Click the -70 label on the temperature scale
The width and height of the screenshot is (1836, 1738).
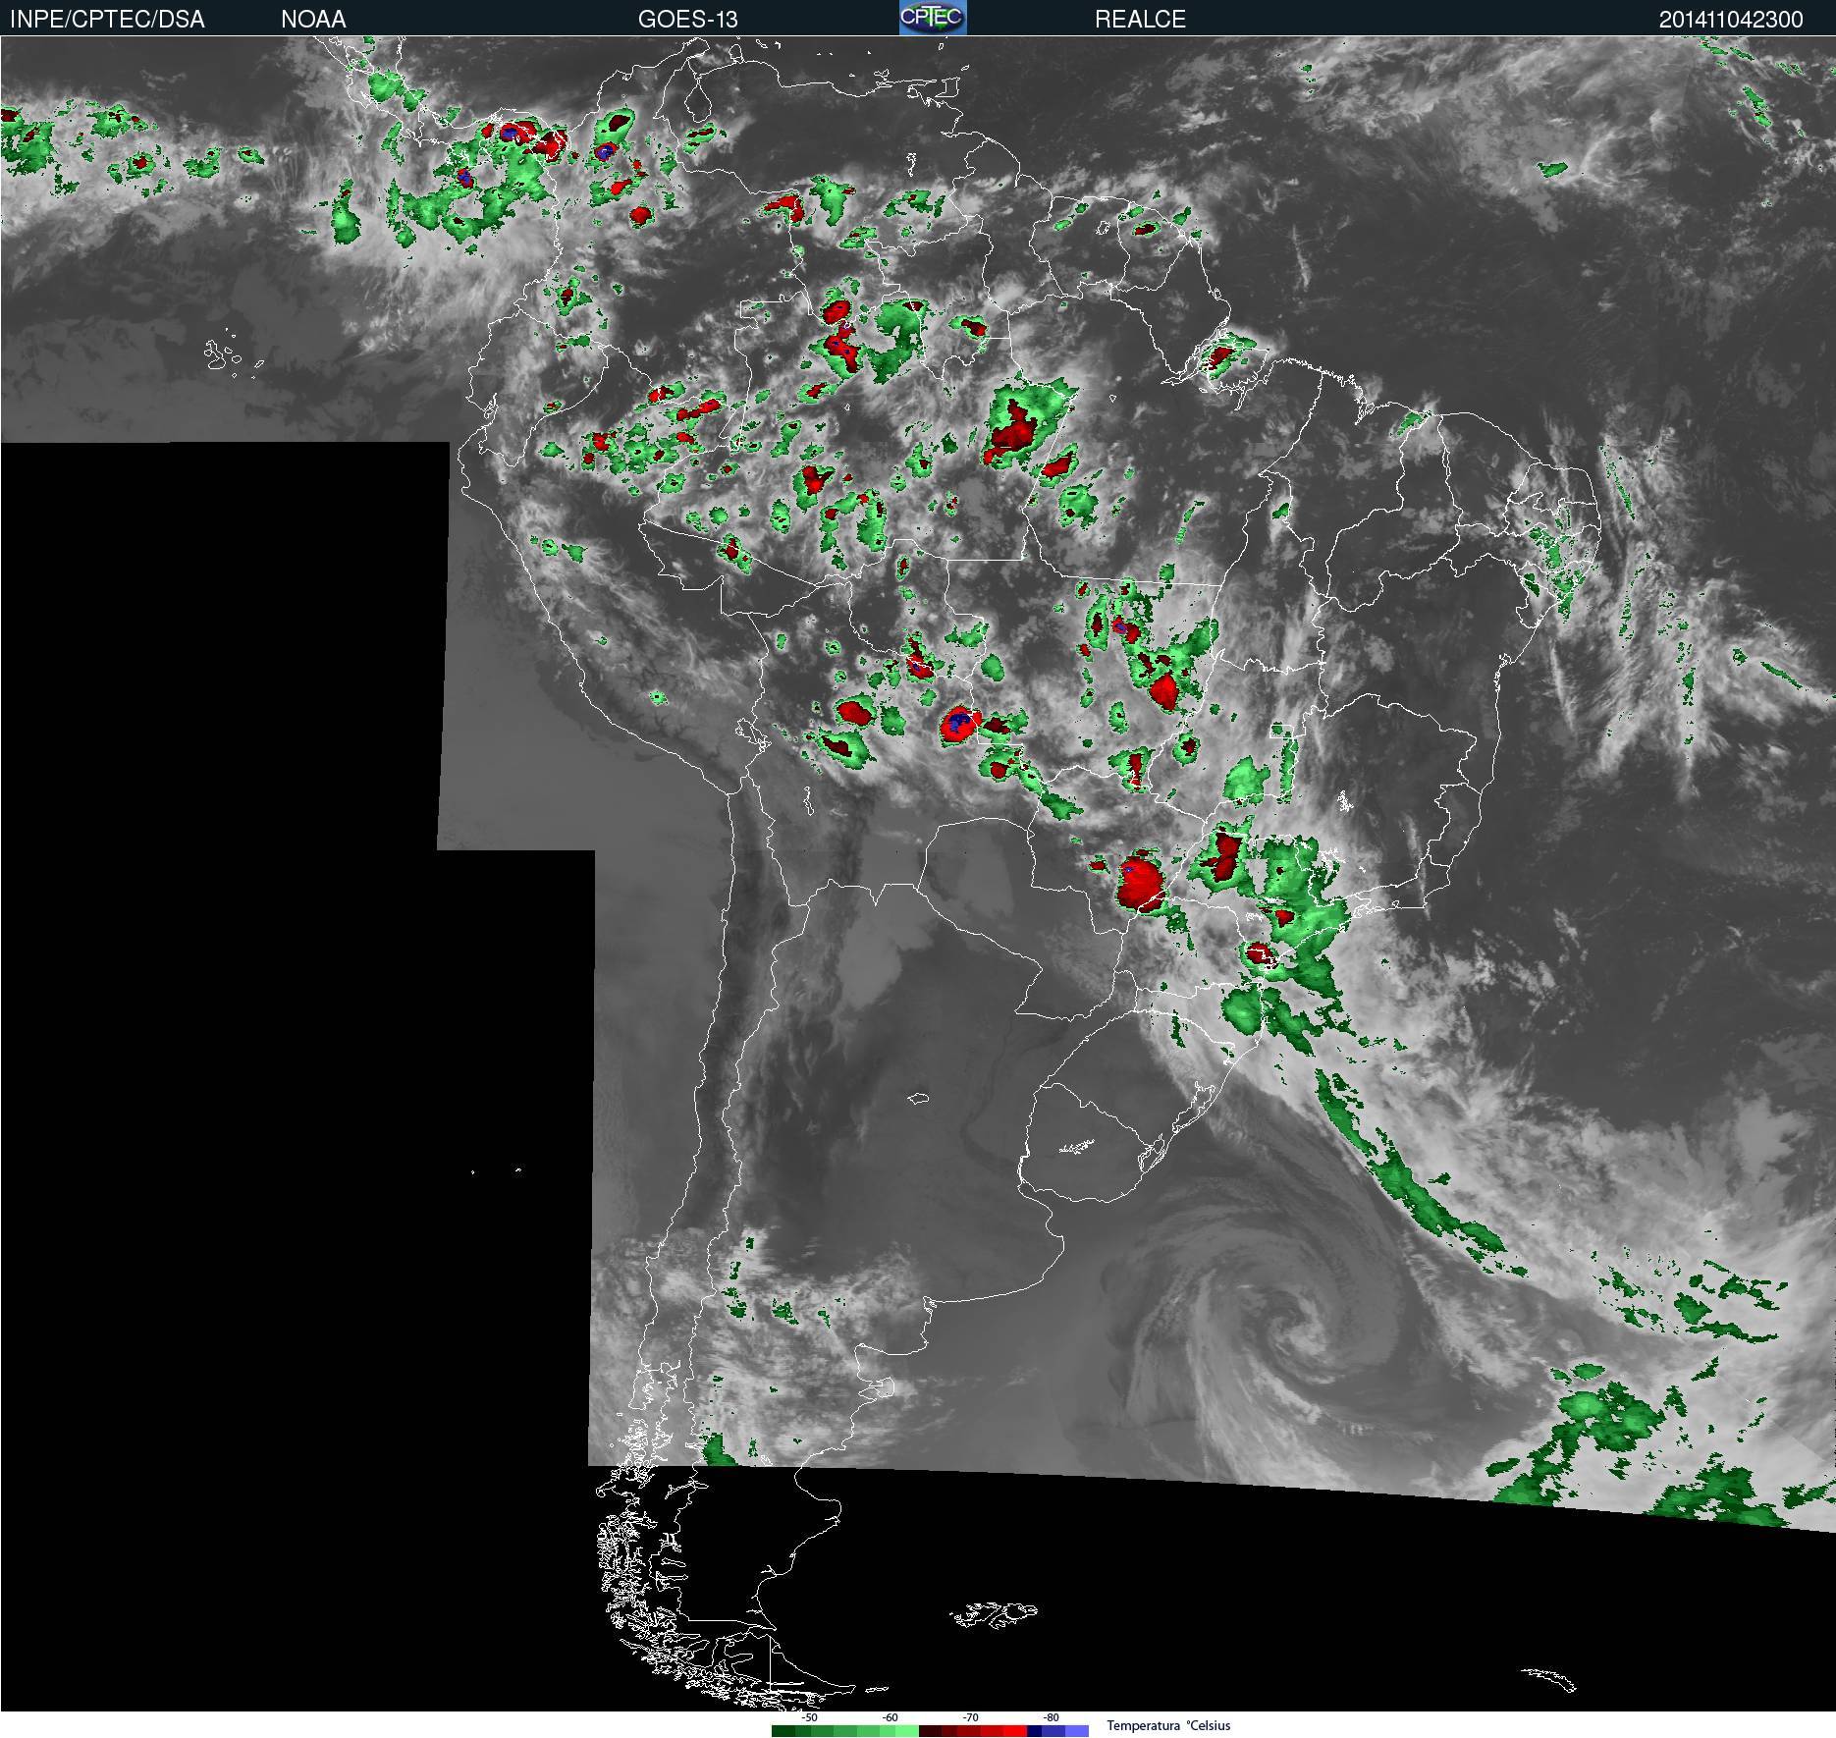click(x=970, y=1717)
